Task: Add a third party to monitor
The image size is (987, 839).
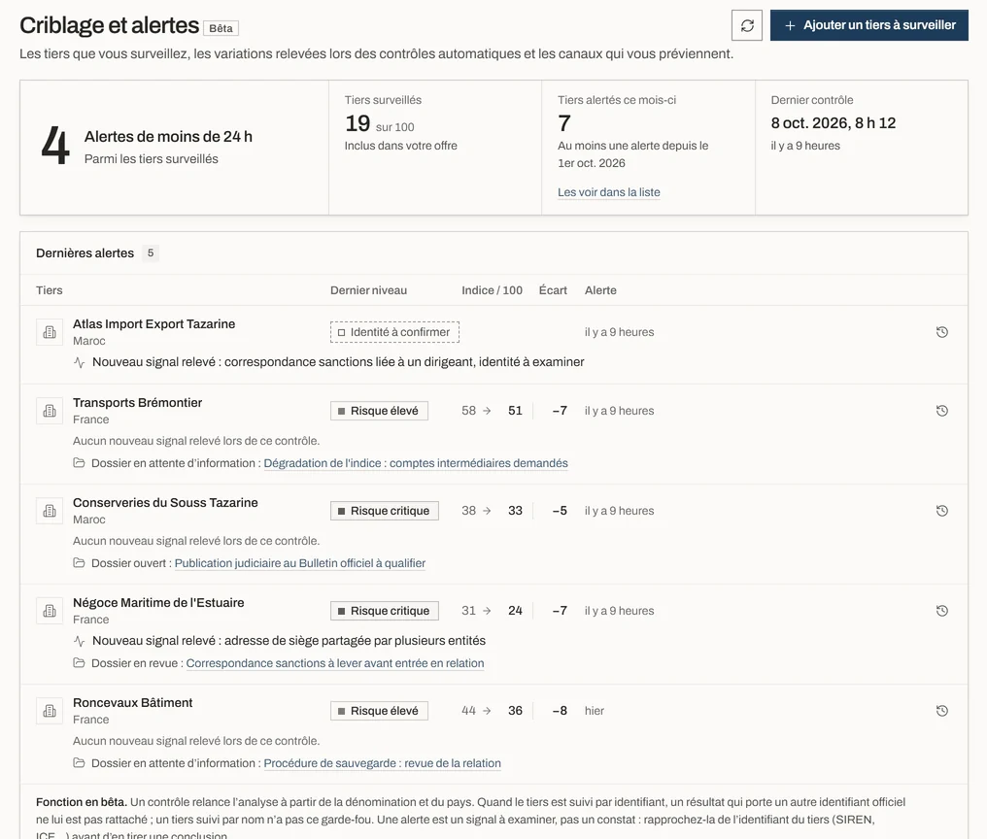Action: tap(869, 25)
